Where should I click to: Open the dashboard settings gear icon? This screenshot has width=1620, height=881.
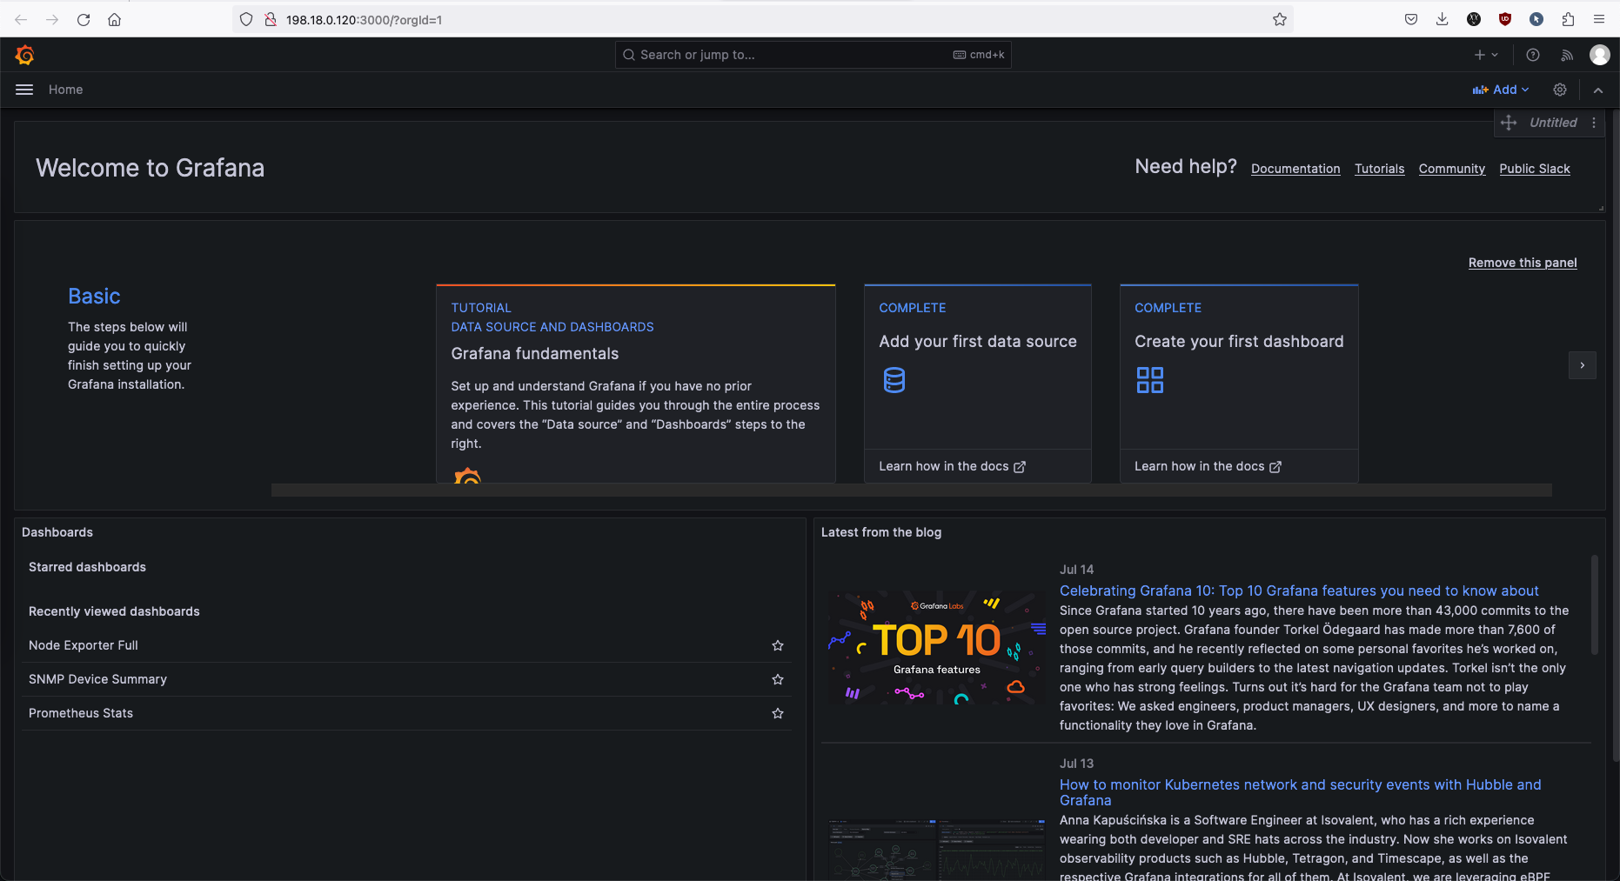click(1560, 90)
